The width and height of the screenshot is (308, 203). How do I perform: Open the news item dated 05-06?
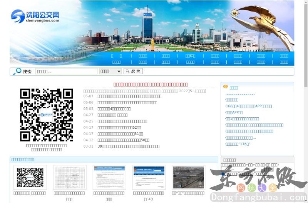point(127,103)
